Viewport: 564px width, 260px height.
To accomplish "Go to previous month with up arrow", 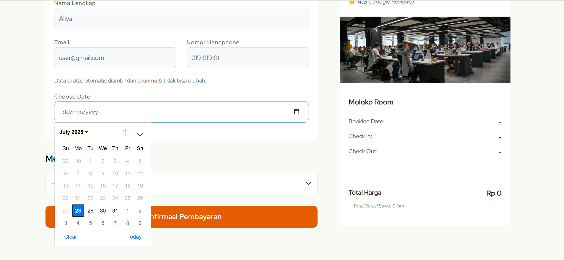I will pos(126,132).
